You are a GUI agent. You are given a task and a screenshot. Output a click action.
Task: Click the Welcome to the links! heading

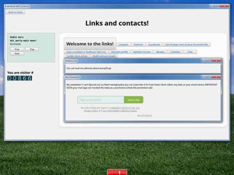(x=90, y=44)
